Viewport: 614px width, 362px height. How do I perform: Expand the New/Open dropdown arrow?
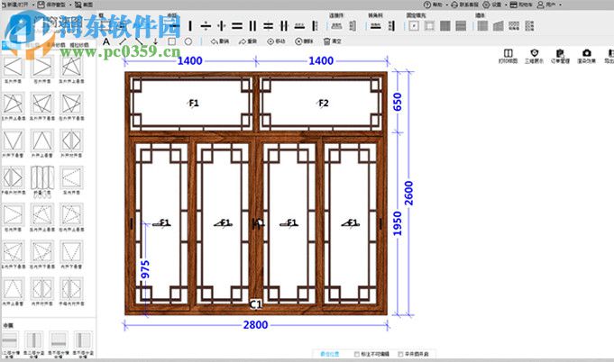[x=32, y=5]
